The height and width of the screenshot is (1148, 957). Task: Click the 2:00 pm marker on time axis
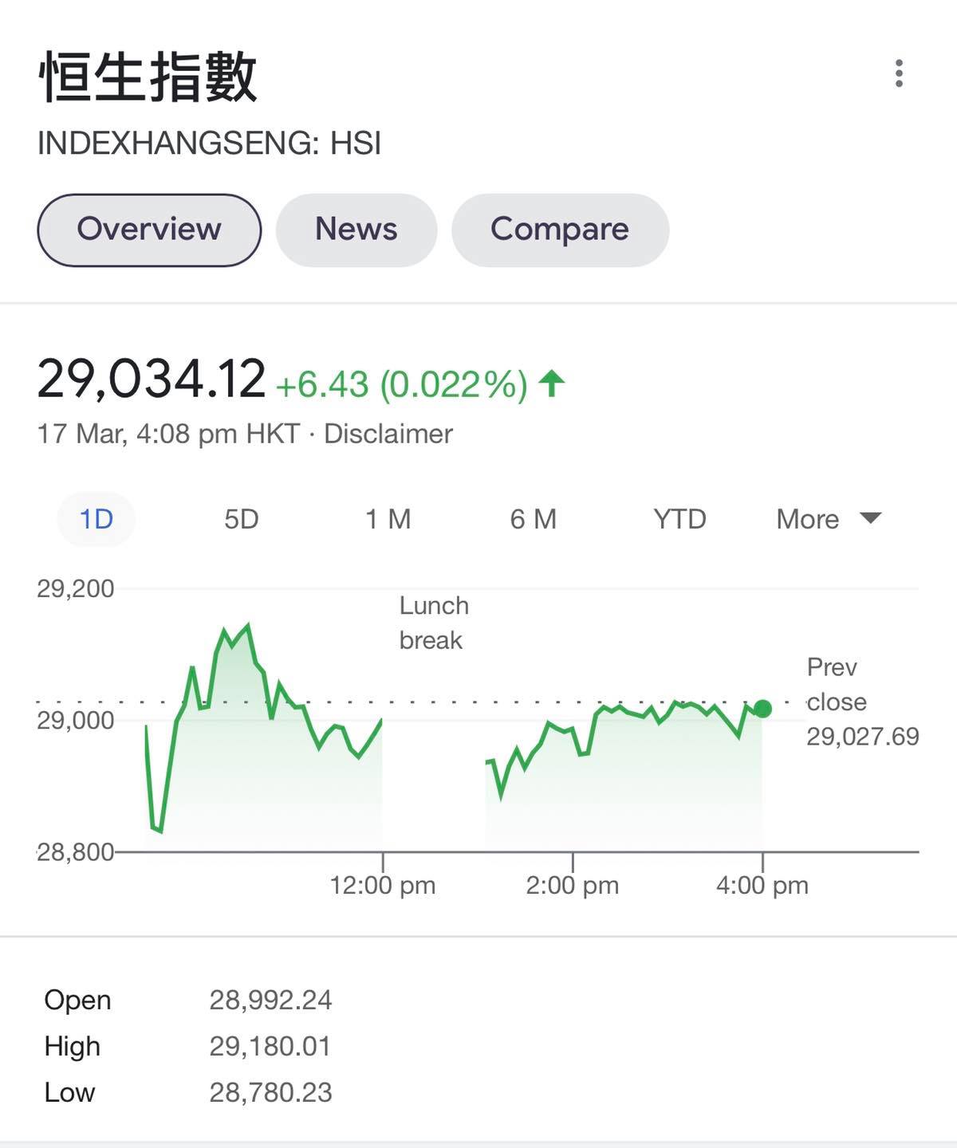click(572, 885)
